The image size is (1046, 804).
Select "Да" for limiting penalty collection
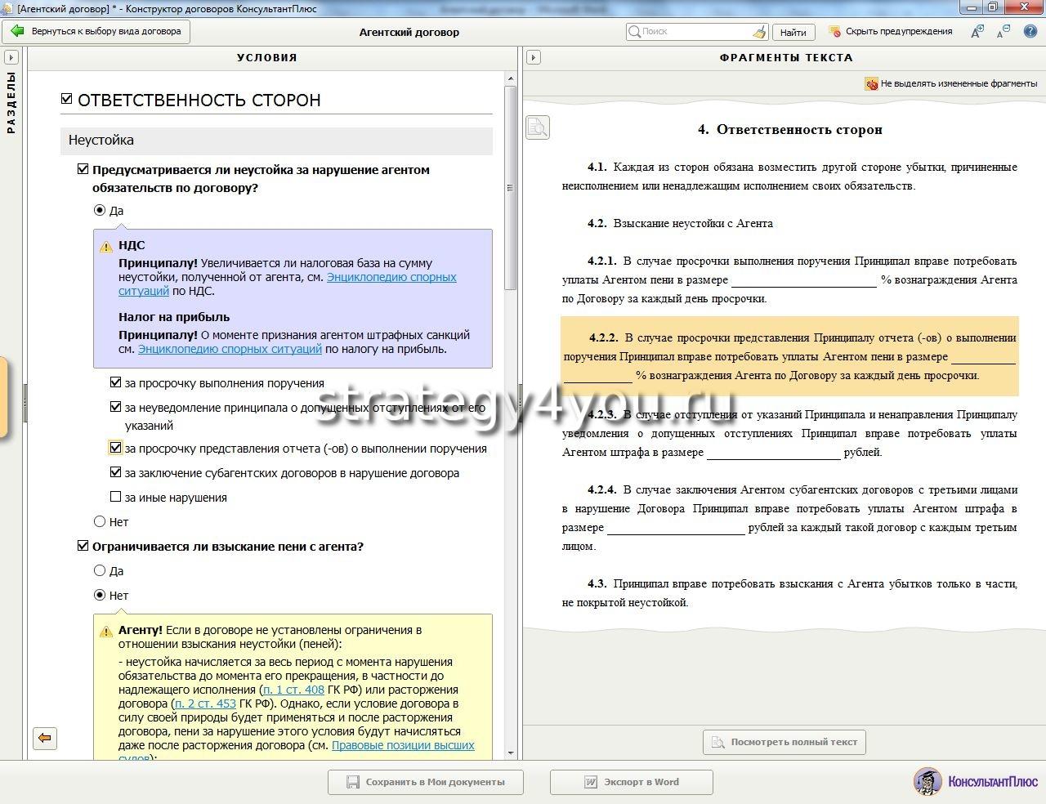tap(100, 570)
